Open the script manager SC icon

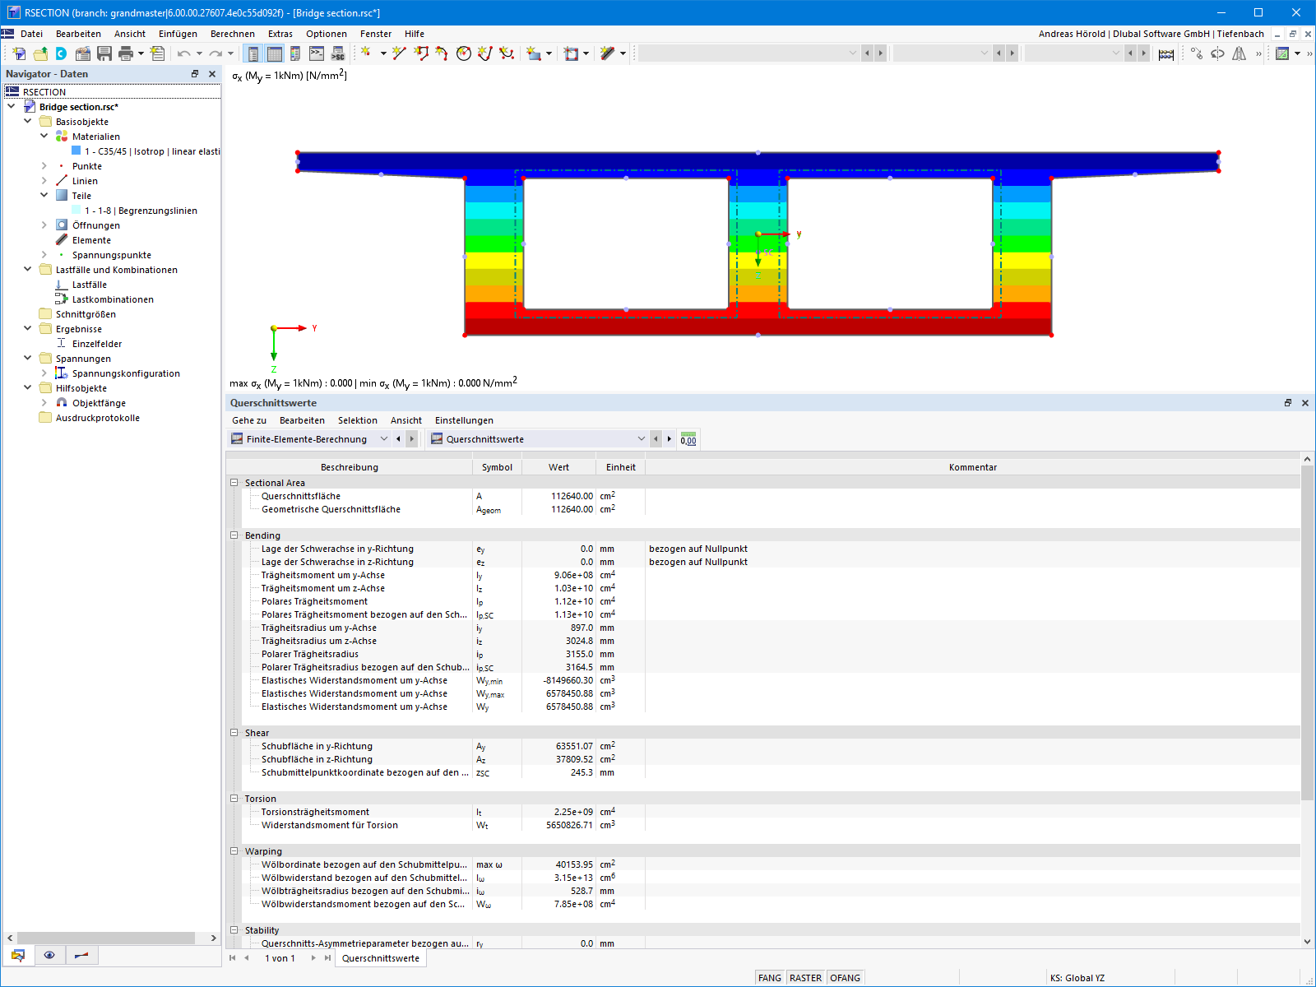click(x=338, y=53)
